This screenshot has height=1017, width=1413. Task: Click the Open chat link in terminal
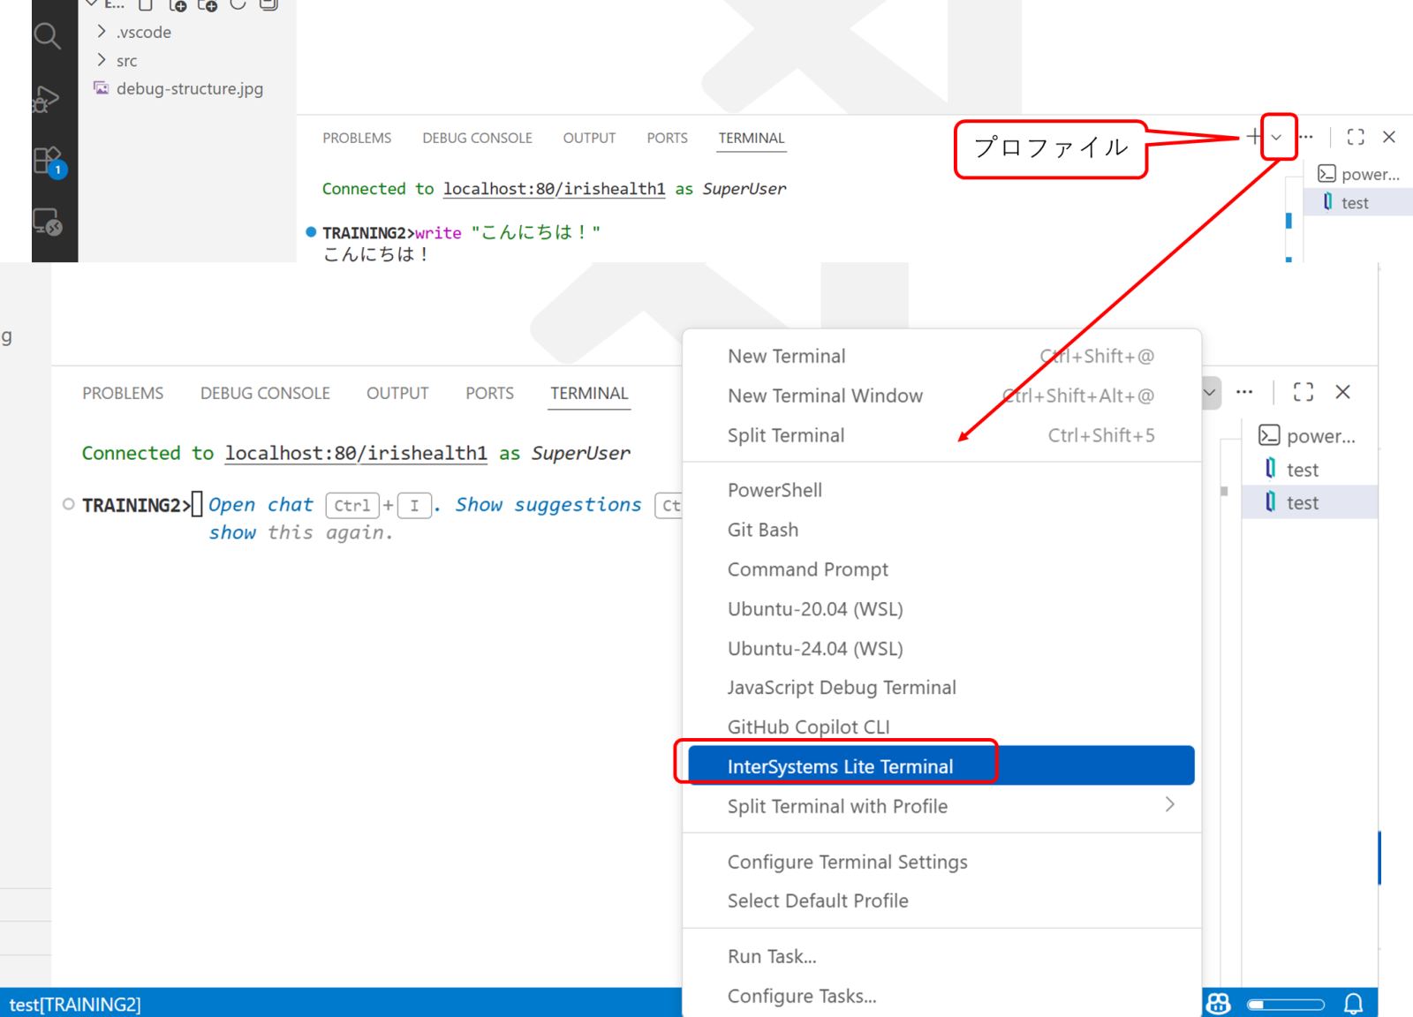click(261, 505)
